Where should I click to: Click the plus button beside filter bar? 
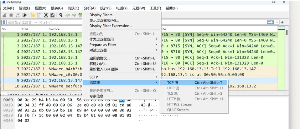282,22
